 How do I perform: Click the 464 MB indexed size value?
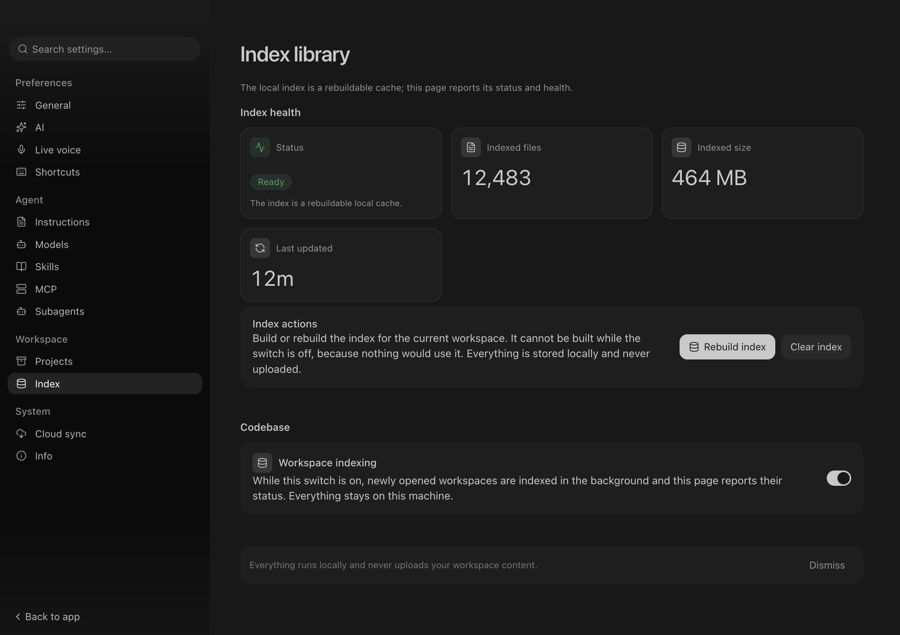point(709,178)
